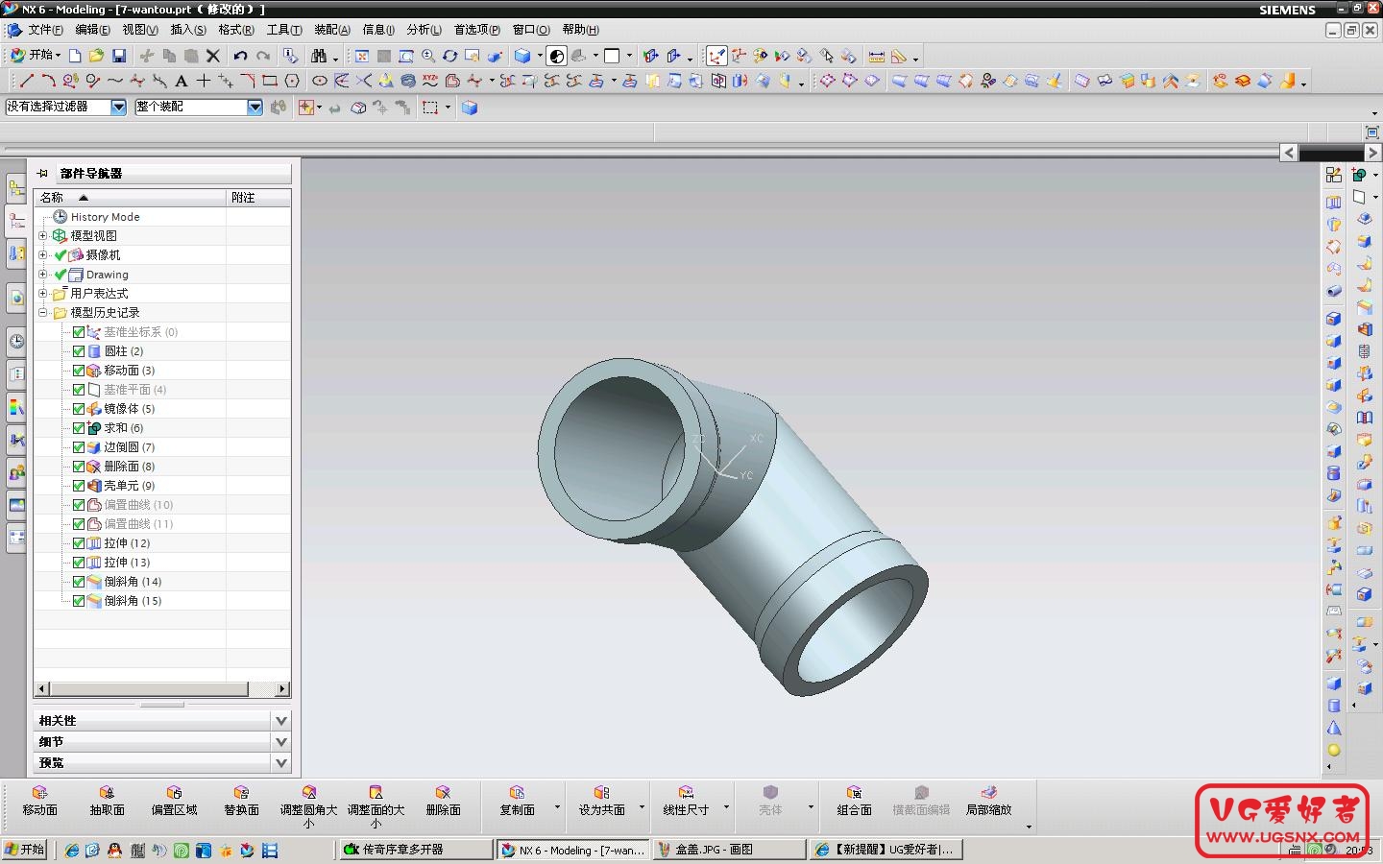The width and height of the screenshot is (1383, 864).
Task: Open the 文件(F) menu
Action: (45, 30)
